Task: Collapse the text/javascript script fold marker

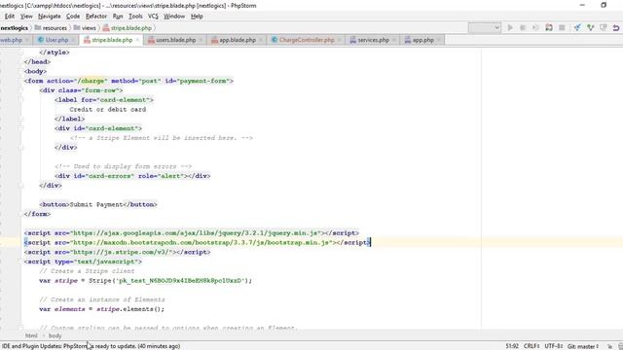Action: pos(20,262)
